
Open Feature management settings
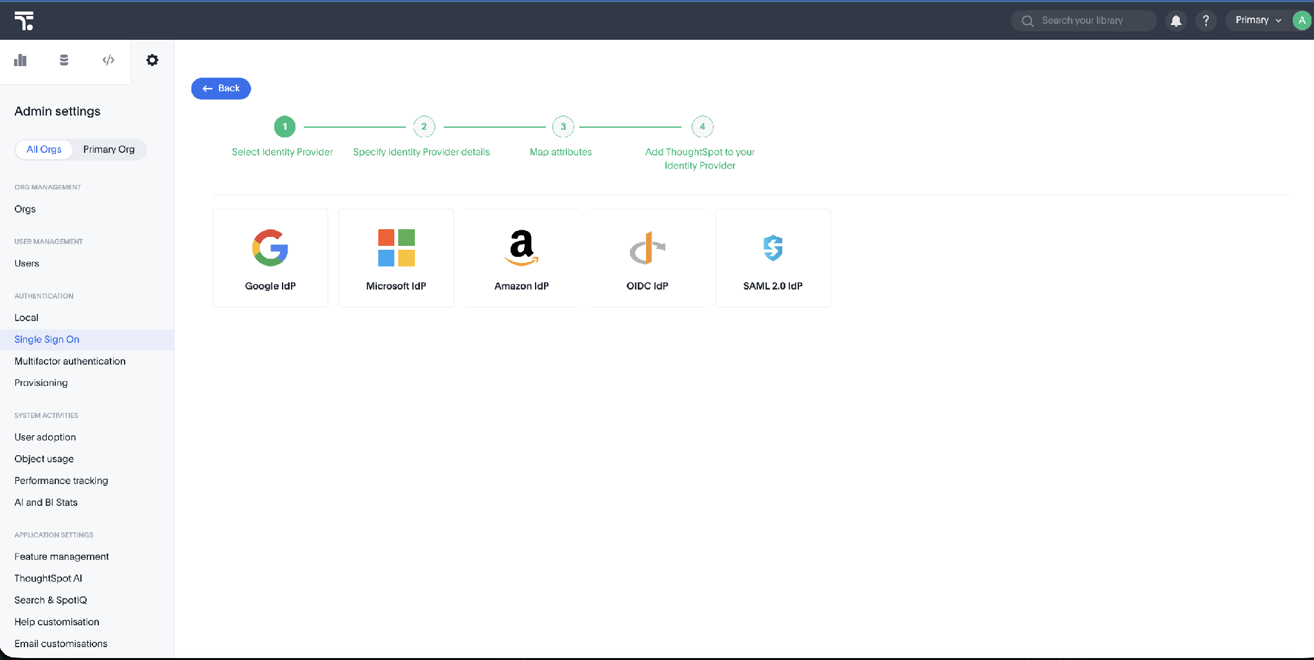point(87,557)
